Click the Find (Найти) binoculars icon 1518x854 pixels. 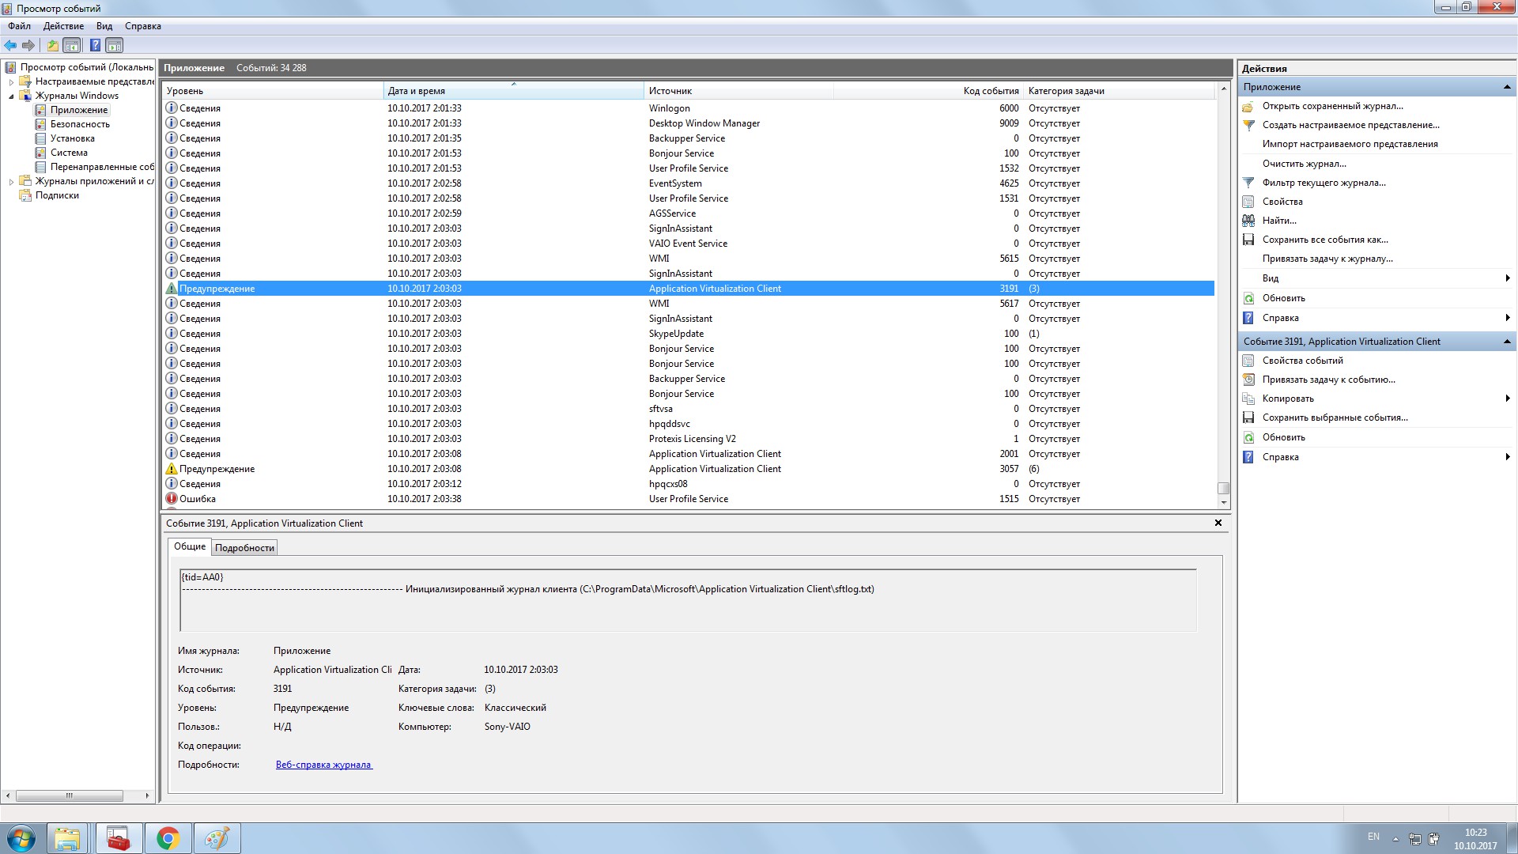click(x=1248, y=221)
